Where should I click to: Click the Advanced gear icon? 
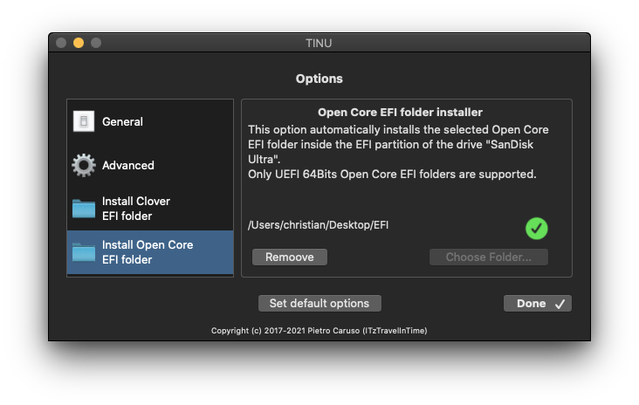84,165
